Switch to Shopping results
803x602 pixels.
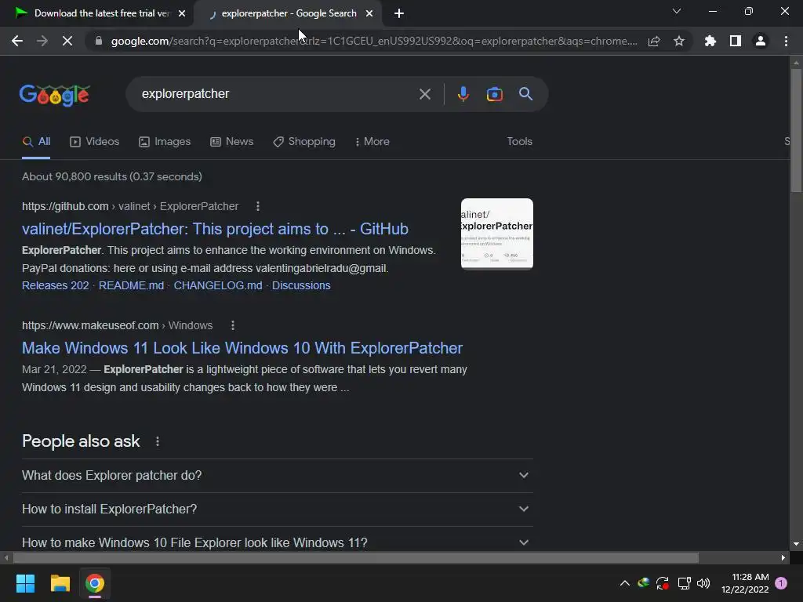click(304, 142)
